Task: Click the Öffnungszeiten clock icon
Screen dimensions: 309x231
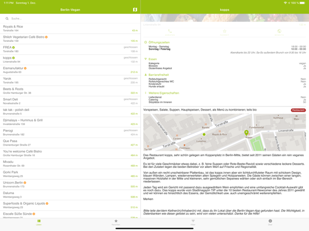Action: point(146,42)
